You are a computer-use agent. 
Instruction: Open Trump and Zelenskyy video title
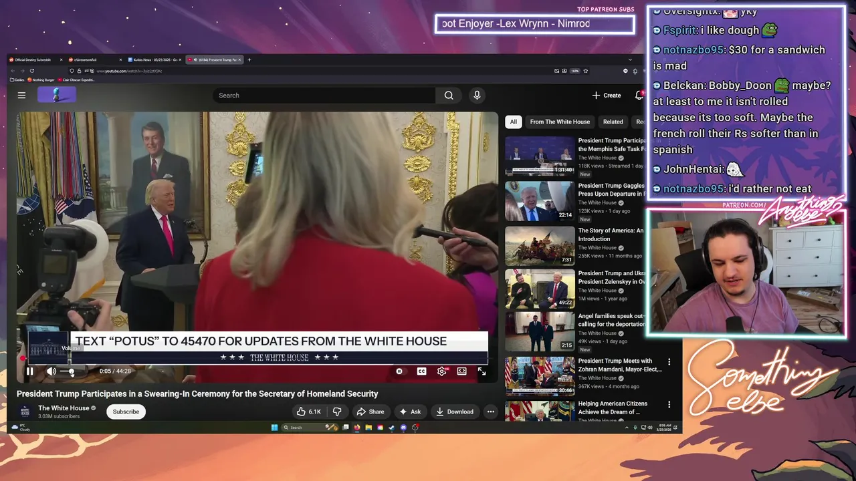tap(611, 277)
